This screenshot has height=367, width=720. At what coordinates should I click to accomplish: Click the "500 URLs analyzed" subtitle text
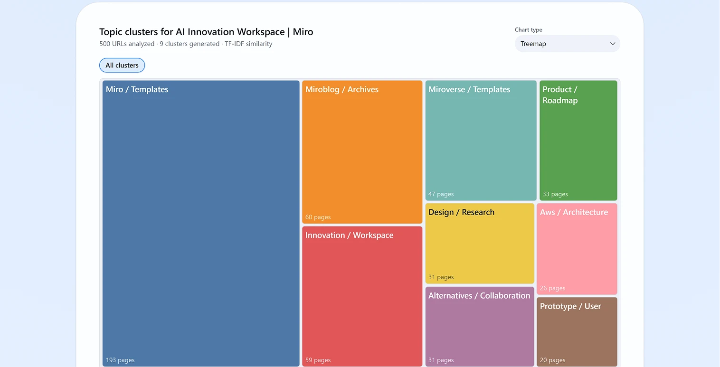(x=127, y=44)
